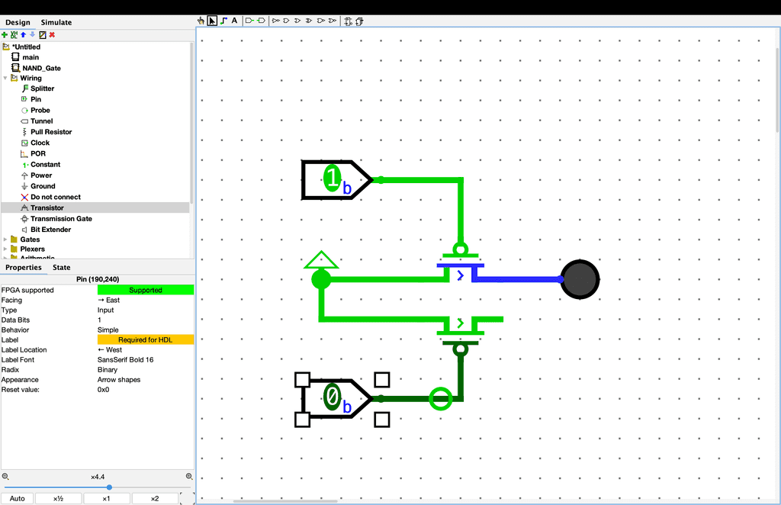Select Transmission Gate in component tree
The height and width of the screenshot is (505, 781).
pos(61,218)
